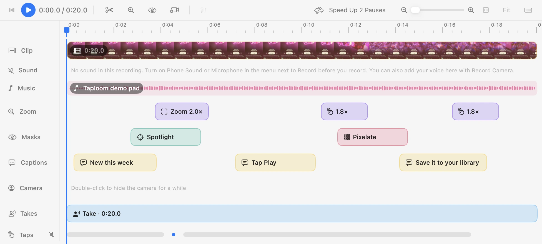Add a zoom with magnifier toolbar icon
542x244 pixels.
click(131, 10)
